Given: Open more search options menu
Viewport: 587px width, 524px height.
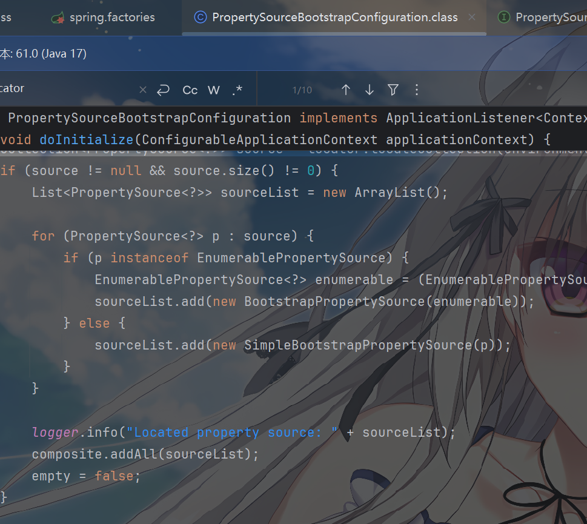Looking at the screenshot, I should click(417, 90).
